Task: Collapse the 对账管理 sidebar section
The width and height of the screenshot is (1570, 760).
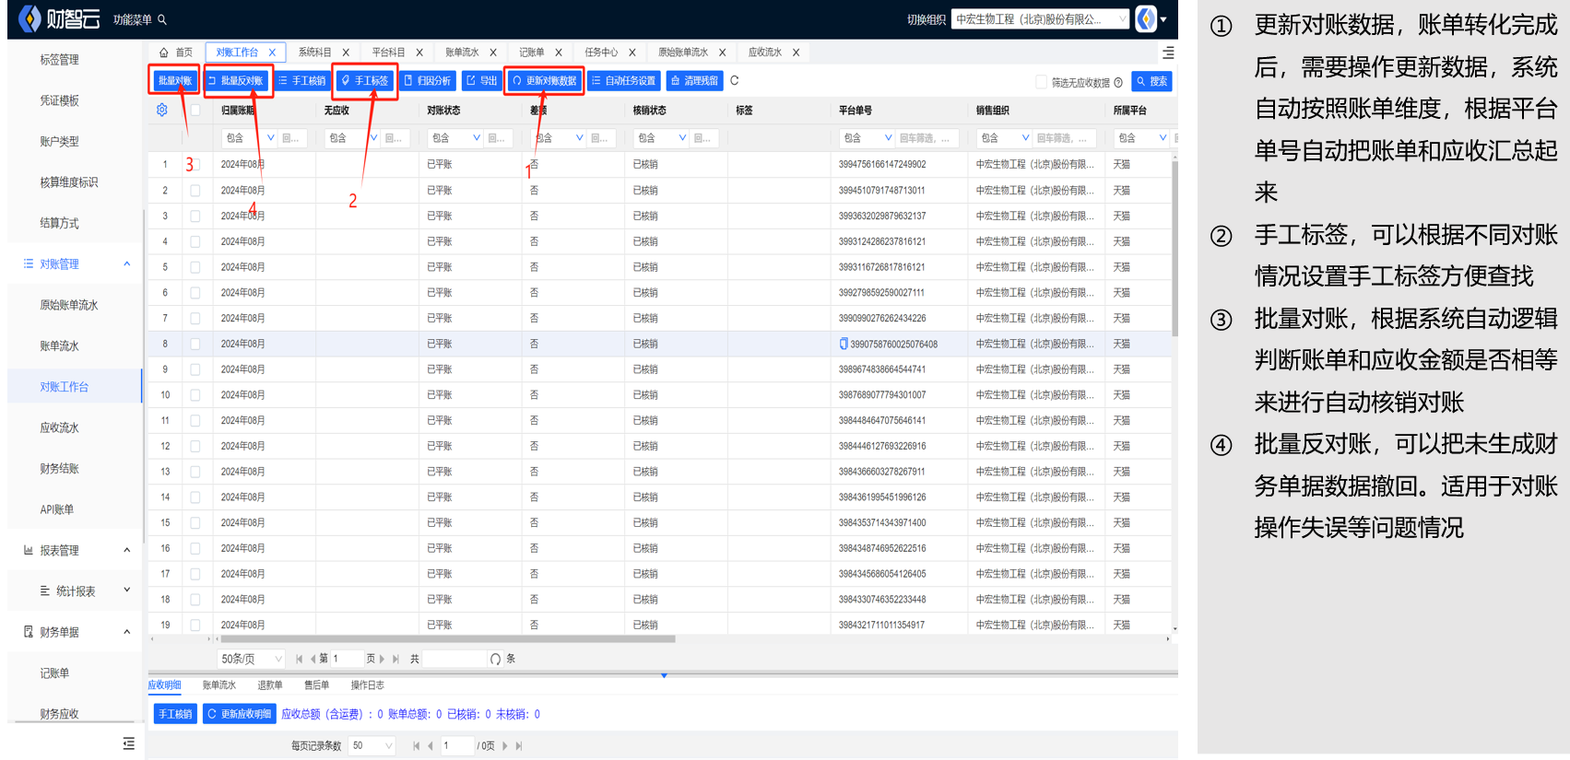Action: tap(127, 264)
